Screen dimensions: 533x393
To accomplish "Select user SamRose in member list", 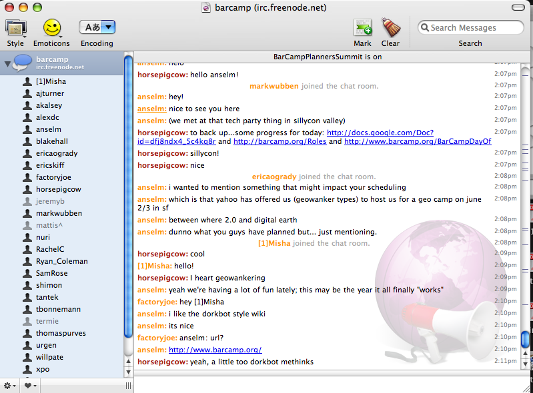I will 51,273.
